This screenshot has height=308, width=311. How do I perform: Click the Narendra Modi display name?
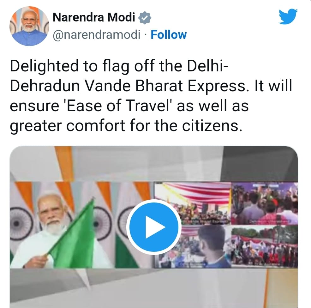[94, 17]
